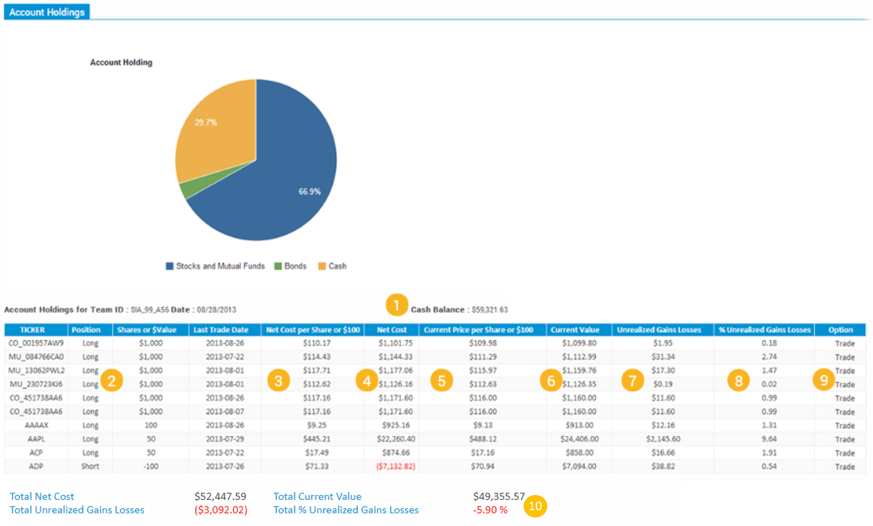
Task: Click the blue Stocks and Mutual Funds legend swatch
Action: coord(170,266)
